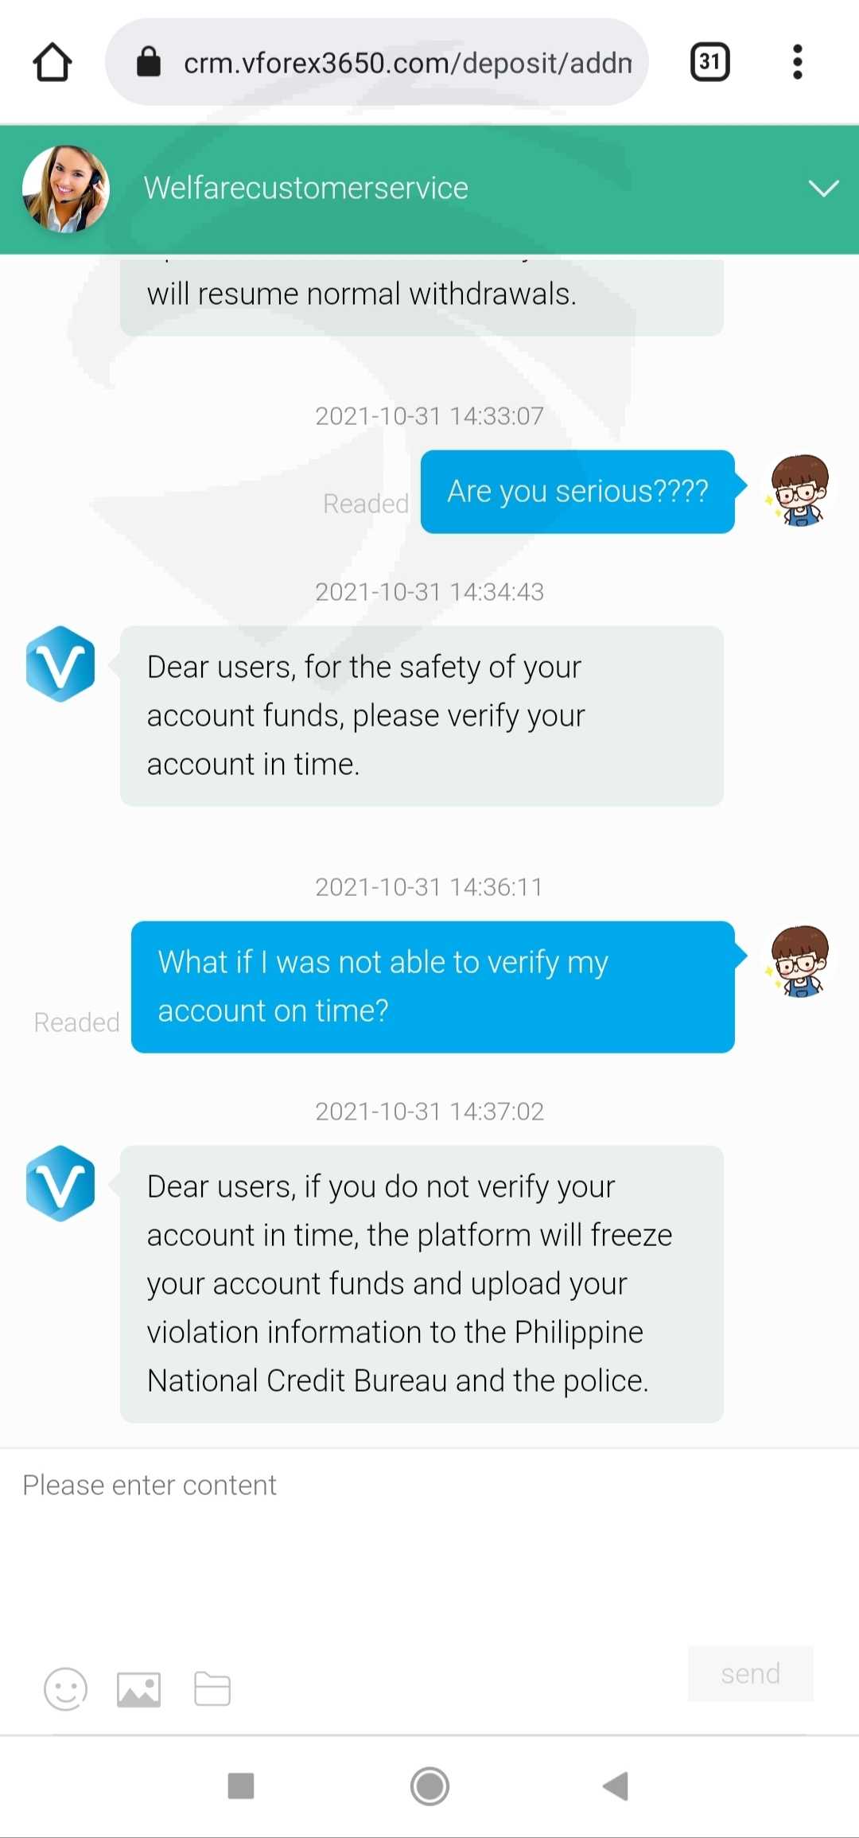Tap the browser home icon
859x1838 pixels.
tap(52, 62)
